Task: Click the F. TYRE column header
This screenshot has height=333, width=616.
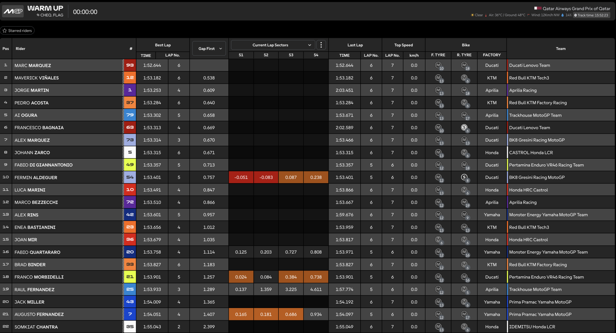Action: pos(438,55)
